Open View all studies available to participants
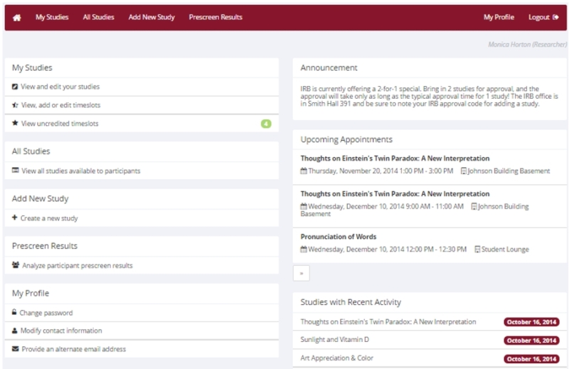Image resolution: width=569 pixels, height=369 pixels. [x=80, y=171]
